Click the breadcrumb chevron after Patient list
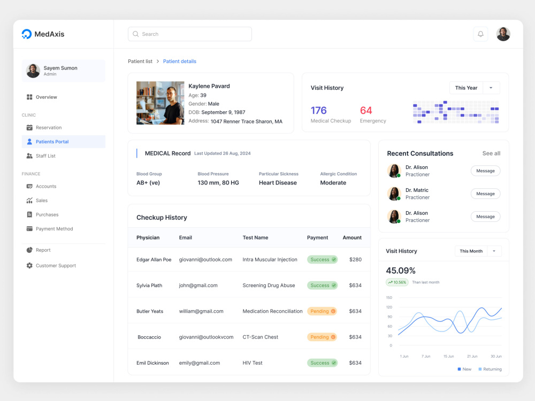This screenshot has width=535, height=401. pos(158,61)
